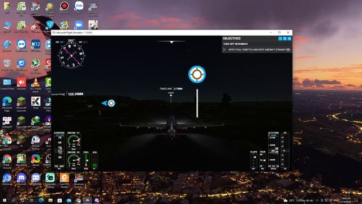
Task: Open File Explorer from the taskbar
Action: click(50, 200)
